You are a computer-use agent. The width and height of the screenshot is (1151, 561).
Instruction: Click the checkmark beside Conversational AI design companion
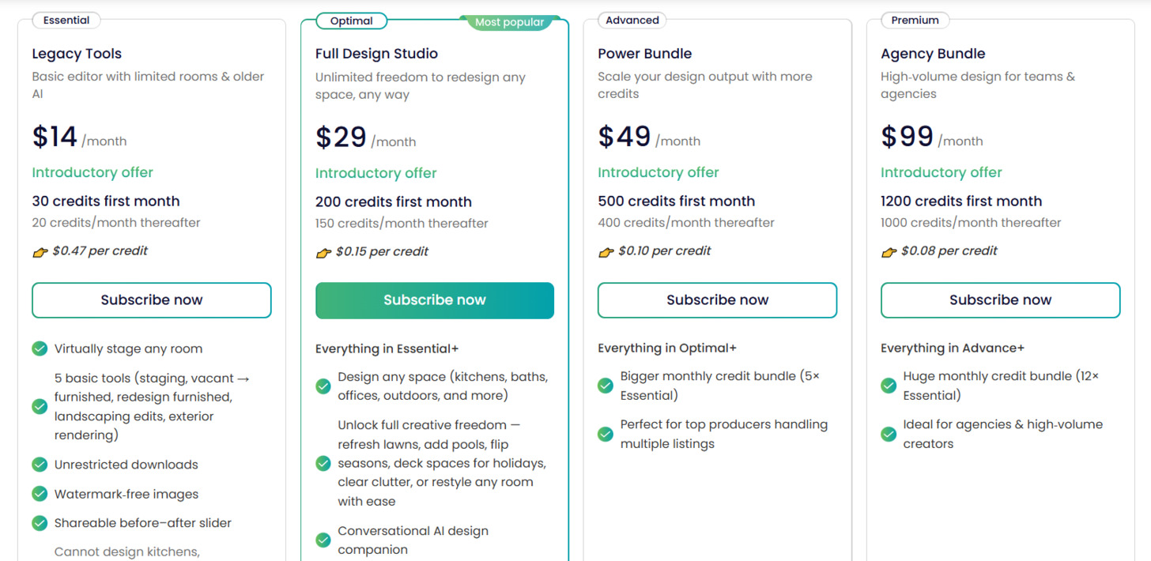323,540
